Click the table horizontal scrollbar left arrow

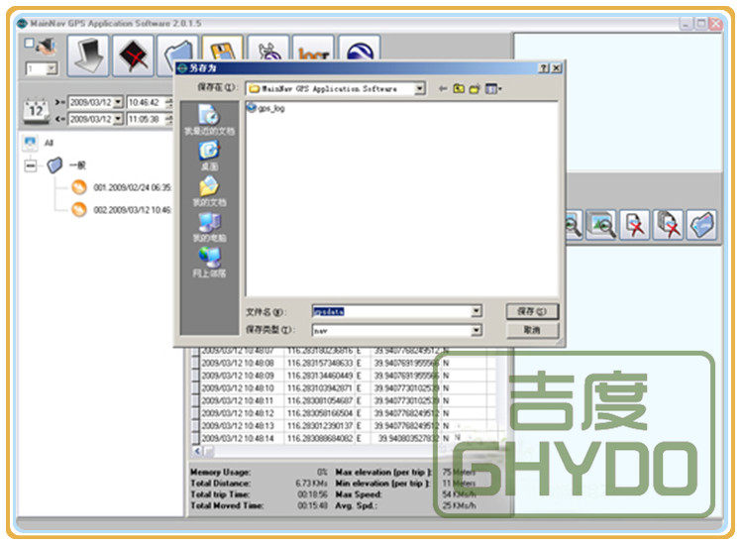pyautogui.click(x=197, y=451)
